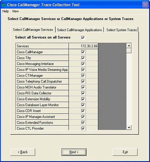Toggle the Cisco Telephony Call Dispatcher checkbox
Screen dimensions: 150x162
coord(83,81)
